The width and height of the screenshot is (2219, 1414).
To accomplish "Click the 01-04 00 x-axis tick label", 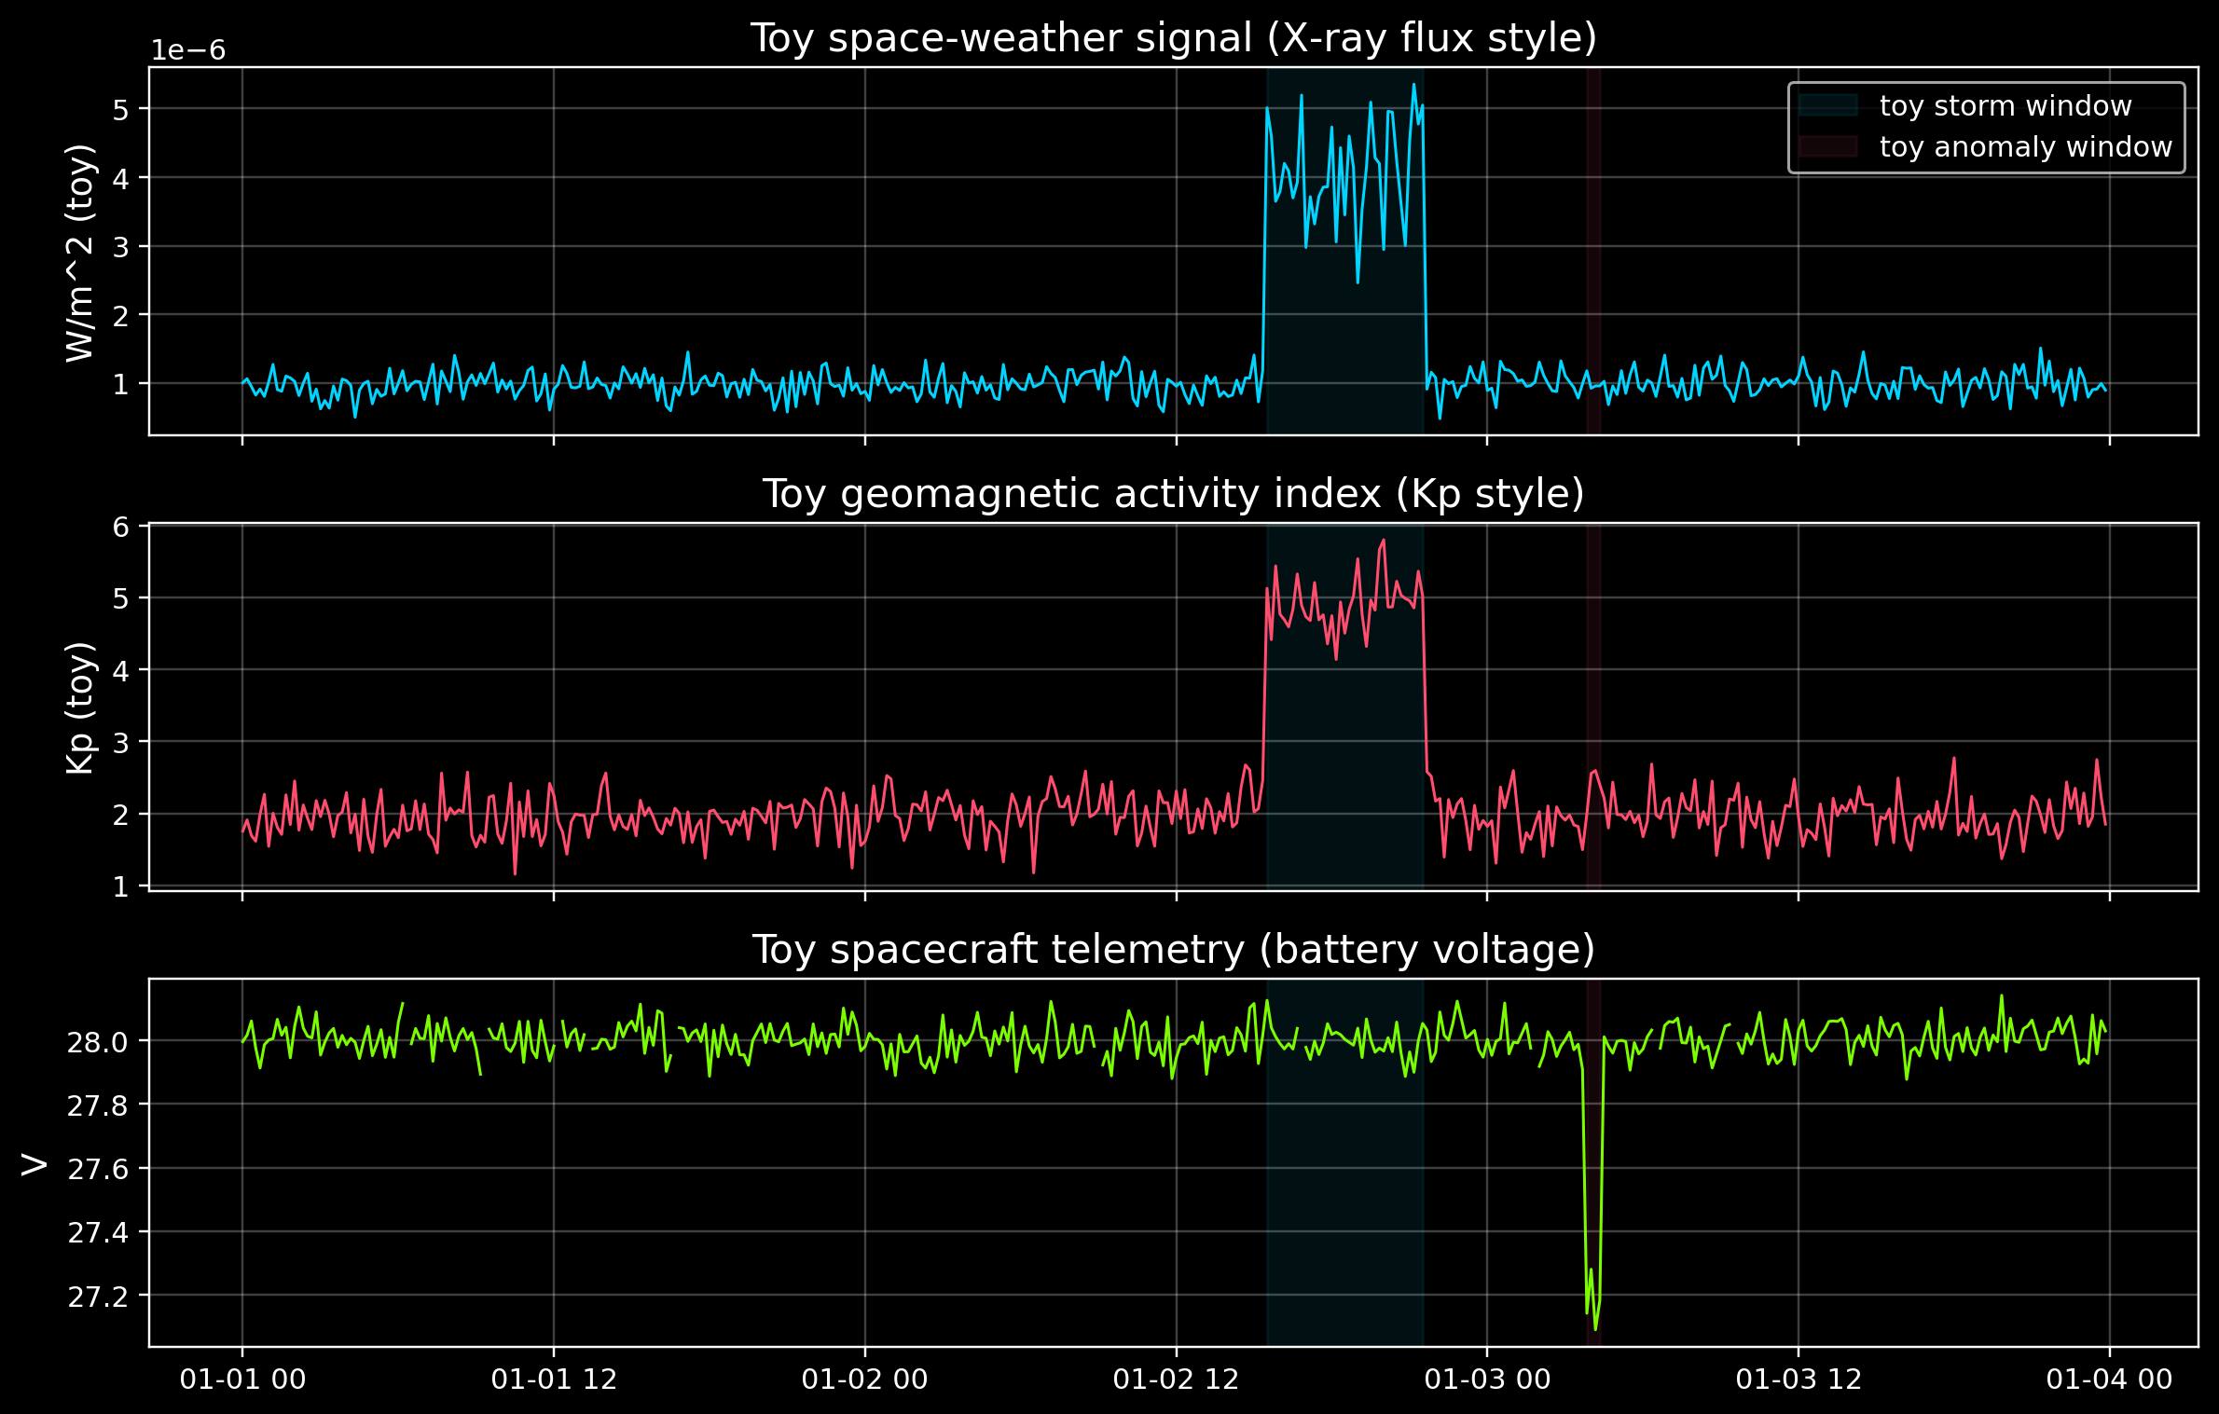I will pyautogui.click(x=2109, y=1379).
